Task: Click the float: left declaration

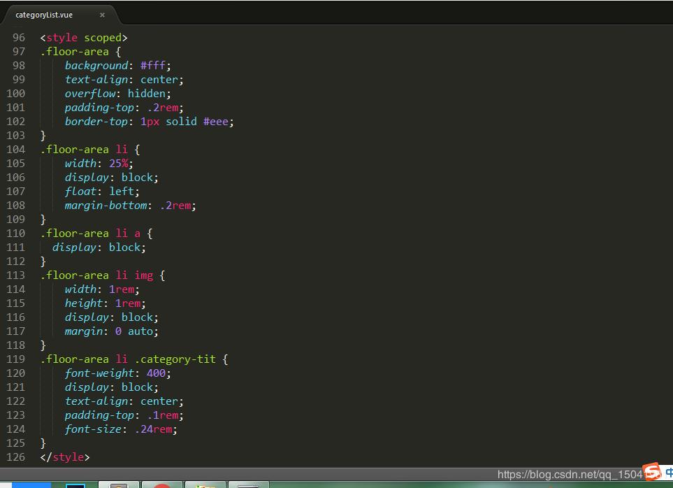Action: click(102, 192)
